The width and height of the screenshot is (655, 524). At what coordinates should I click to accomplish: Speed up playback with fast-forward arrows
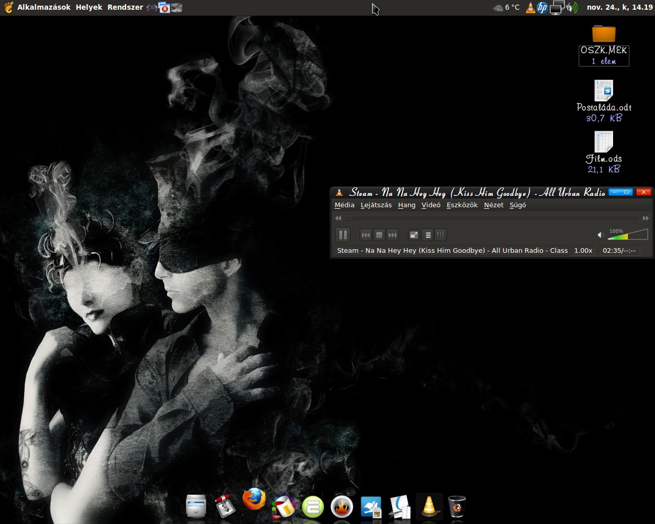[646, 218]
